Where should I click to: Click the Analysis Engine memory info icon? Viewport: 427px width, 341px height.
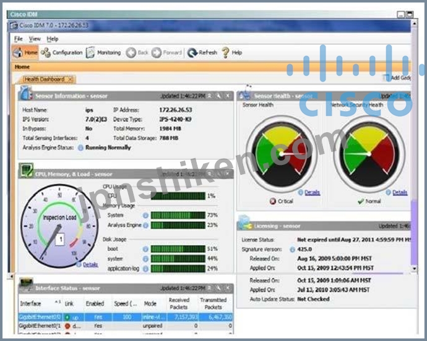(145, 225)
